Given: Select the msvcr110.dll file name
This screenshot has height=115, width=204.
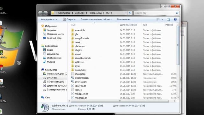Looking at the screenshot, I should (81, 98).
